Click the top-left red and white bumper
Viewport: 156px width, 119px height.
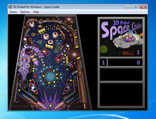[32, 24]
